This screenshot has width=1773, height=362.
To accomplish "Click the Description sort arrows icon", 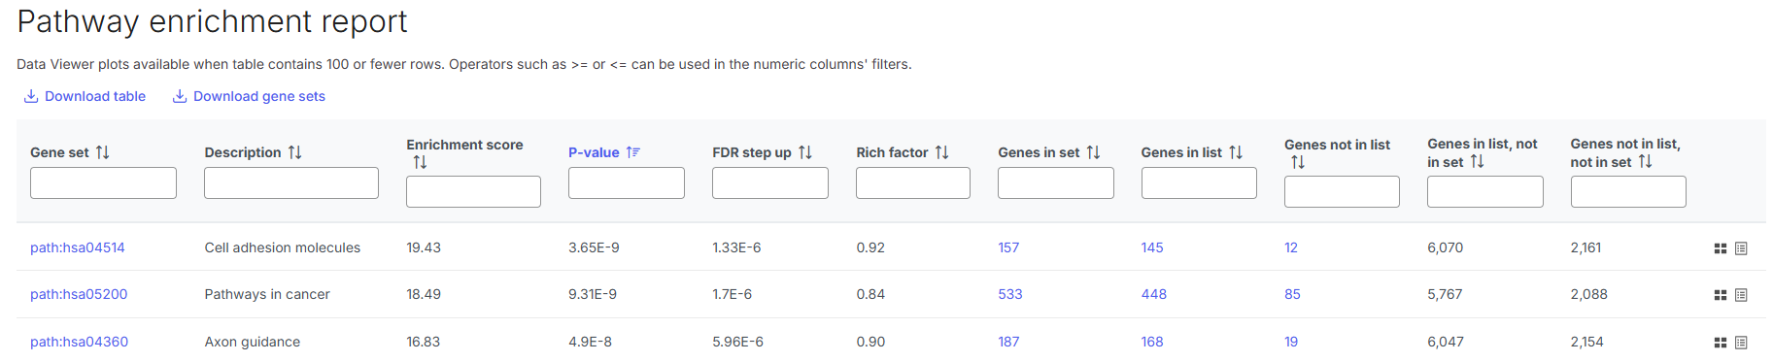I will 294,152.
